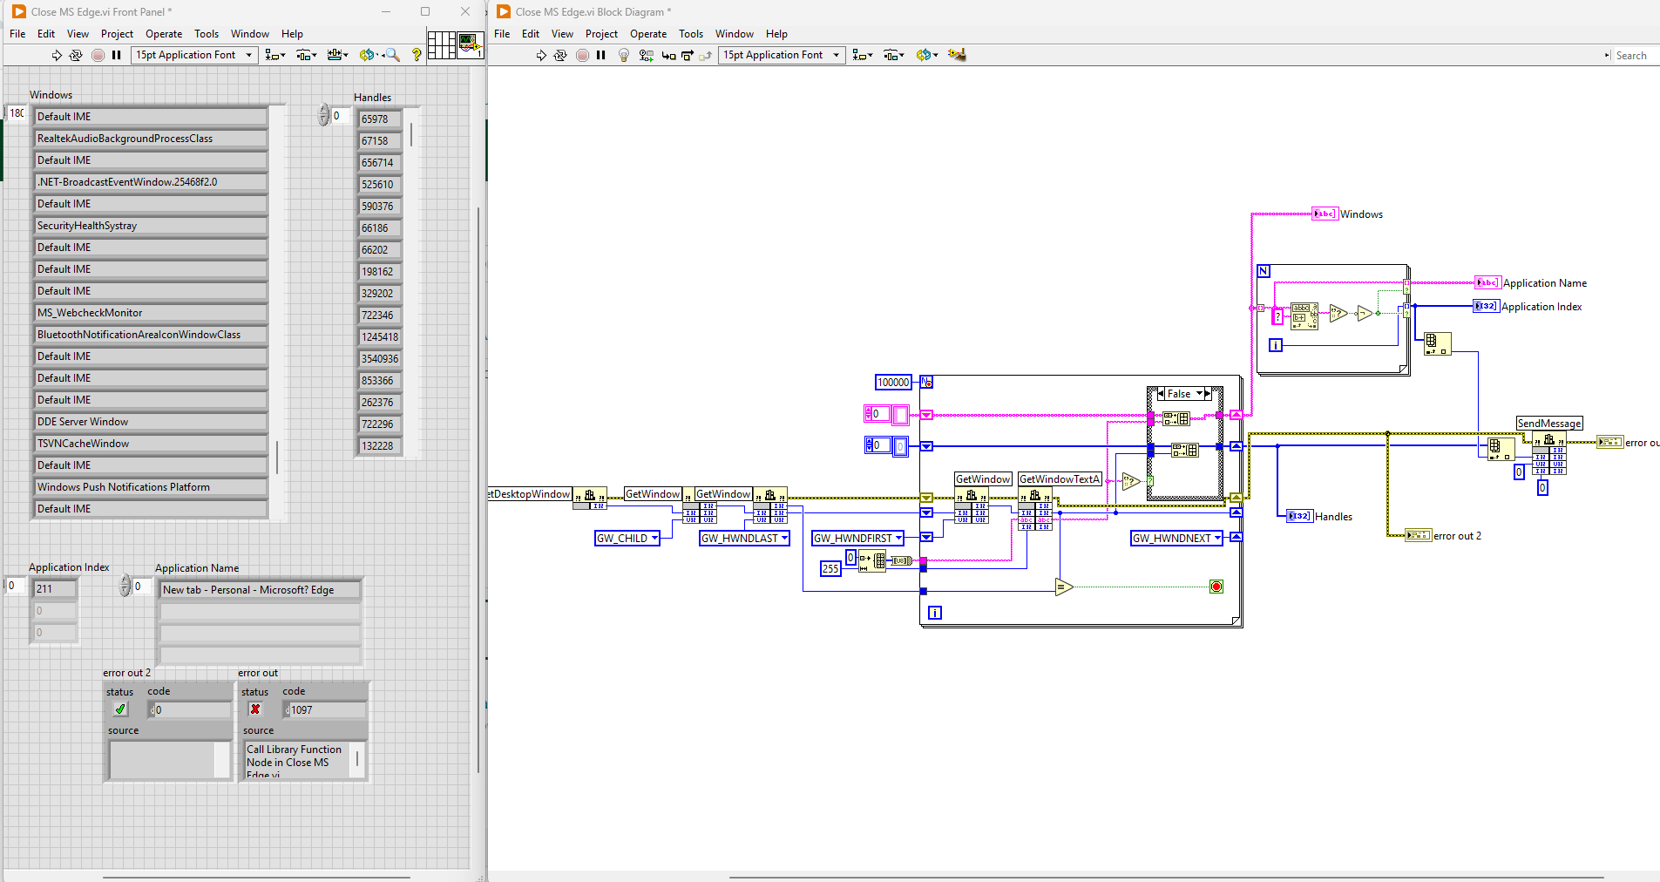1660x882 pixels.
Task: Click the VI icon thumbnail on Front Panel
Action: pos(471,44)
